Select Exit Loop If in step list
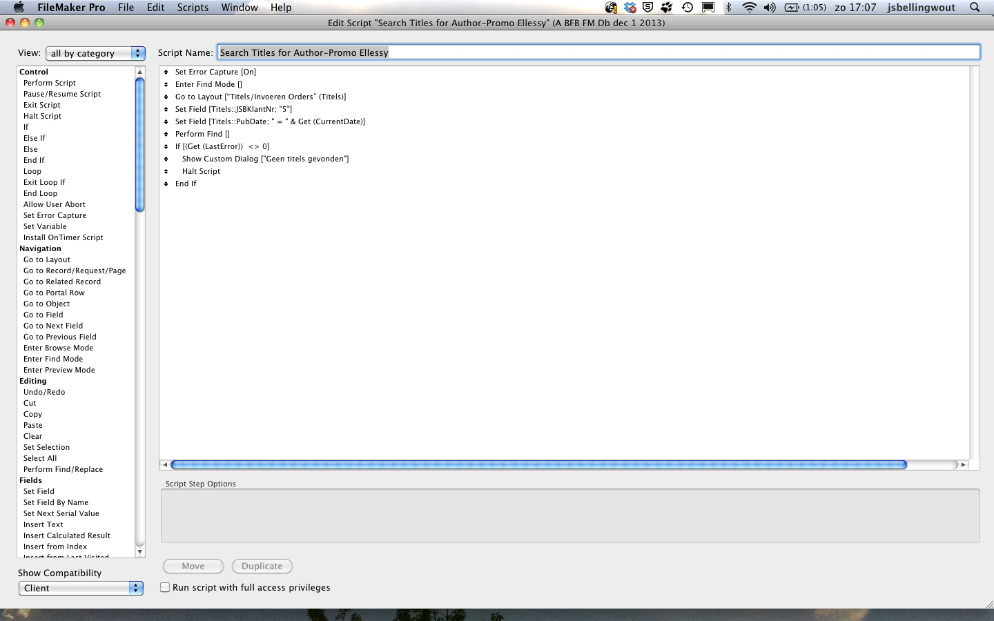Viewport: 994px width, 621px height. [x=44, y=182]
